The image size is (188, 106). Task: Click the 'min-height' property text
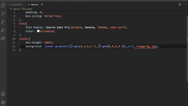pos(33,42)
